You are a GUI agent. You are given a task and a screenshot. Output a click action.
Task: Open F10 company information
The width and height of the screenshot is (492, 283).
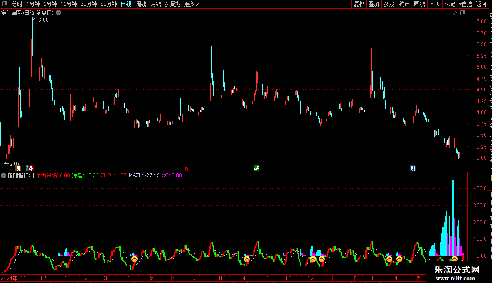tap(435, 4)
